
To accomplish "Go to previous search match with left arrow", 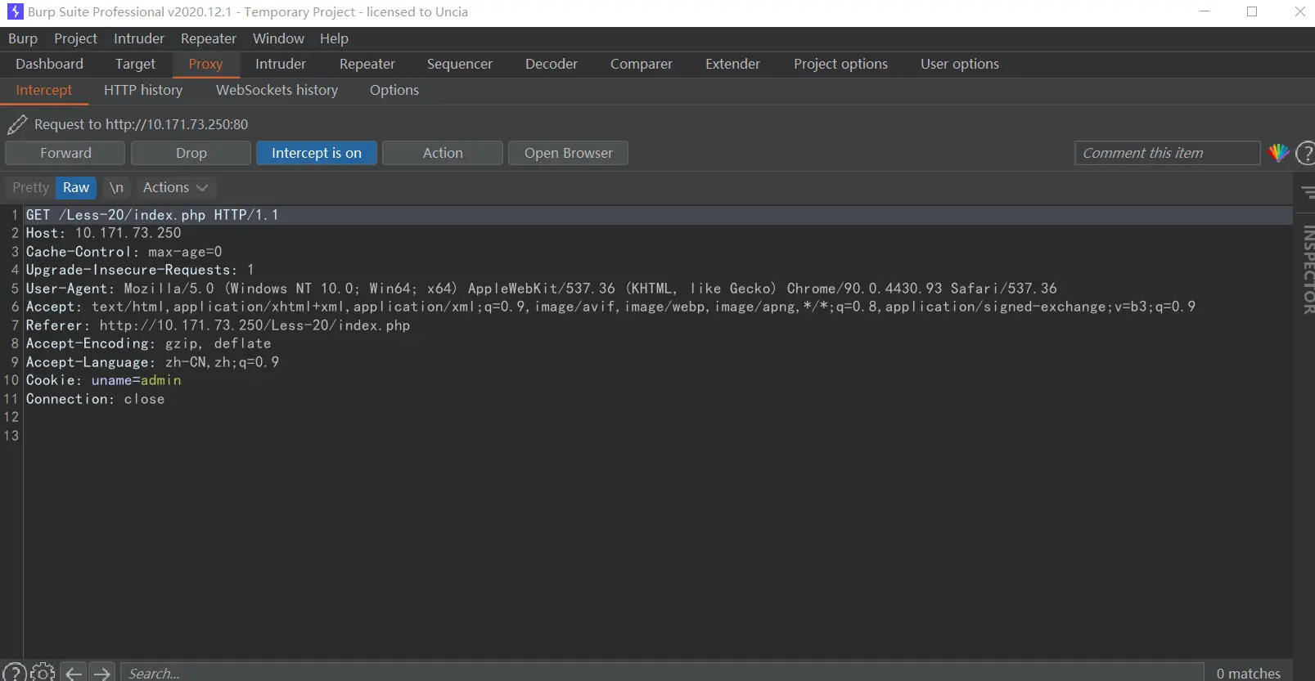I will 74,673.
